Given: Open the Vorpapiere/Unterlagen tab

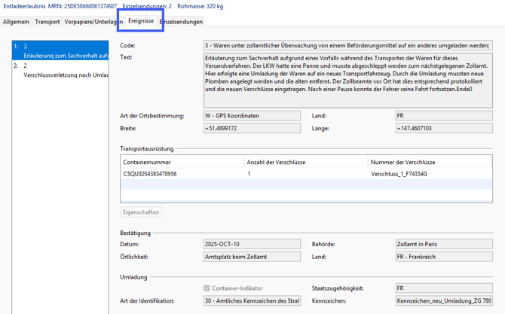Looking at the screenshot, I should coord(92,22).
